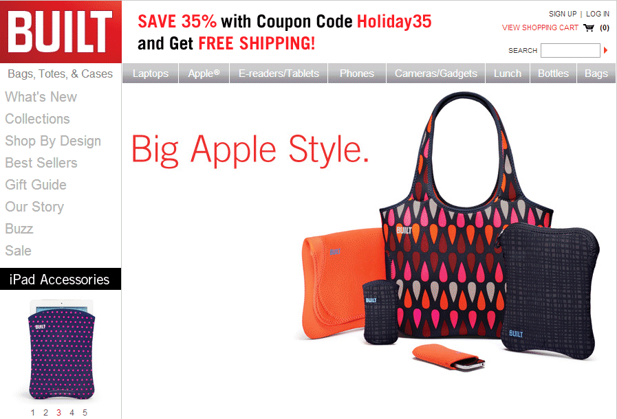Click the Log In link
617x419 pixels.
coord(597,14)
